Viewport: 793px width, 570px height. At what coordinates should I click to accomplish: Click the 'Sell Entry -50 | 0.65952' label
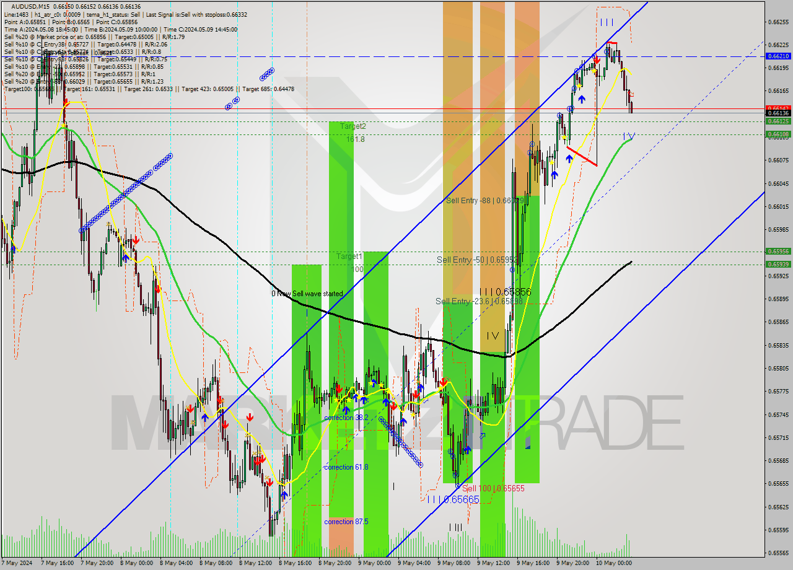tap(477, 260)
